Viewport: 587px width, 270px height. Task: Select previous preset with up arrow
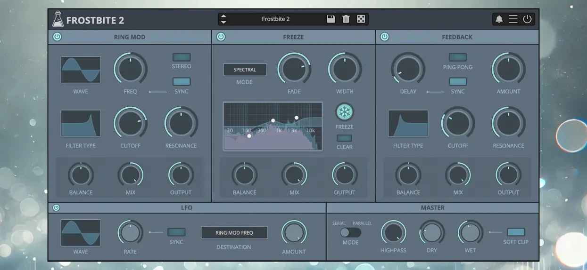(x=223, y=16)
